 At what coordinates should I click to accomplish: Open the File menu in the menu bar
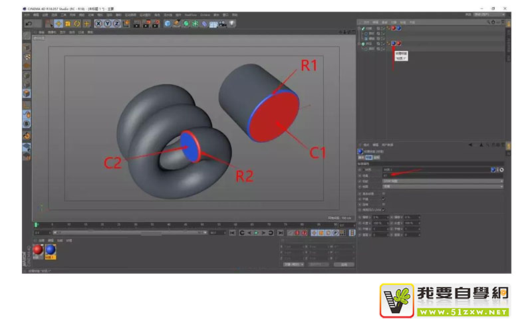click(x=27, y=14)
